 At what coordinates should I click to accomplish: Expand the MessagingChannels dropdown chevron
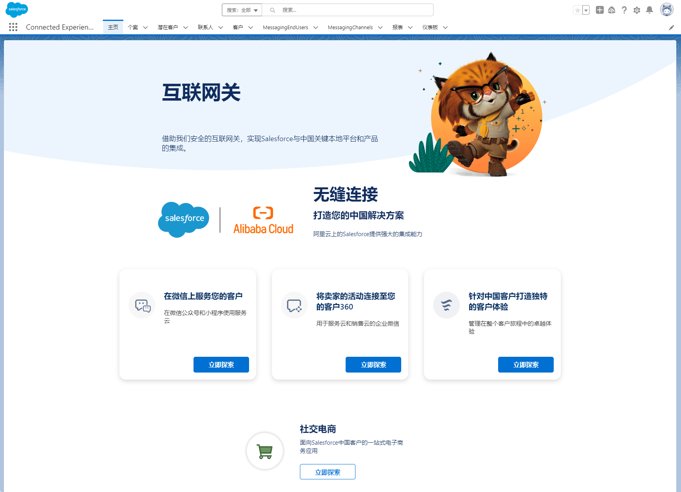pos(380,28)
